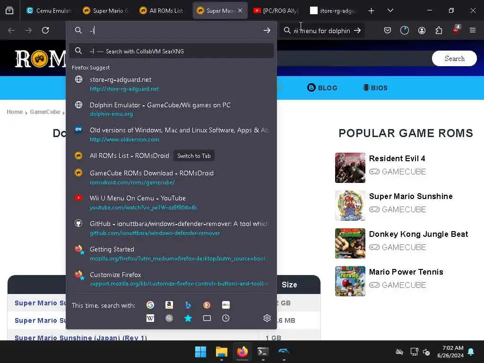Choose GameCube ROMs Download suggestion
This screenshot has width=484, height=363.
click(171, 177)
